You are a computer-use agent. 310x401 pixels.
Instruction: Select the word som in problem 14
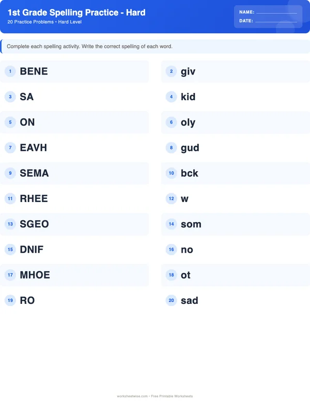pos(191,224)
